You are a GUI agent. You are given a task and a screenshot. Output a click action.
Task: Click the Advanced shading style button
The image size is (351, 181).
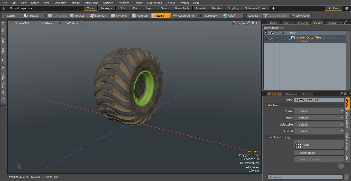click(46, 23)
